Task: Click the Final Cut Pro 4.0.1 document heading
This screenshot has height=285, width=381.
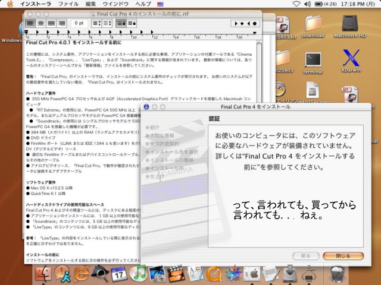Action: [x=74, y=43]
